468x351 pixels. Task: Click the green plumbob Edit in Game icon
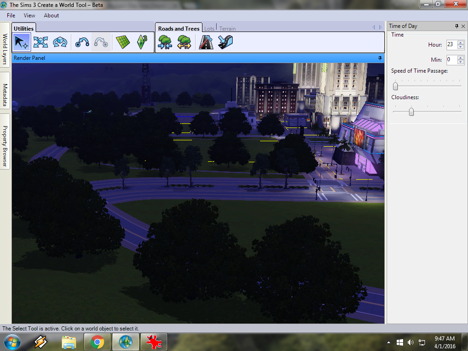pyautogui.click(x=142, y=43)
